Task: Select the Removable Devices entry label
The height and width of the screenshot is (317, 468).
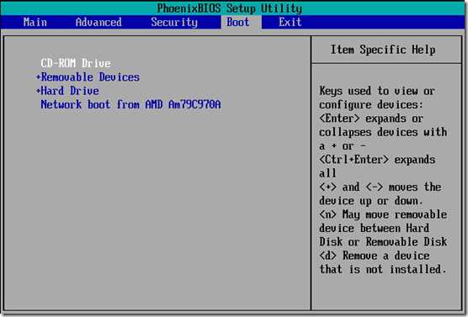Action: pyautogui.click(x=90, y=77)
